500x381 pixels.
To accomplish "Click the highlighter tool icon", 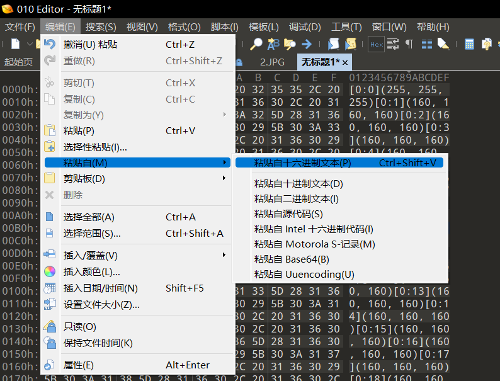I will 443,44.
